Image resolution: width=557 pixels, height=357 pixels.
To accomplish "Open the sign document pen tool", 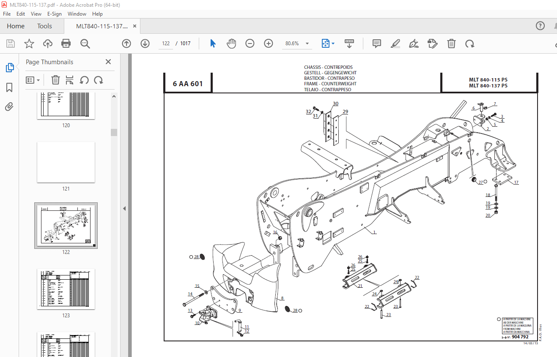I will [x=414, y=44].
